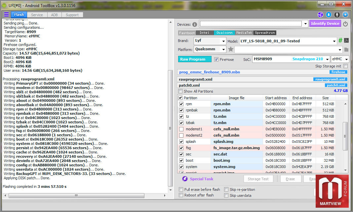The height and width of the screenshot is (212, 353).
Task: Enable Reboot after flash
Action: pos(181,195)
